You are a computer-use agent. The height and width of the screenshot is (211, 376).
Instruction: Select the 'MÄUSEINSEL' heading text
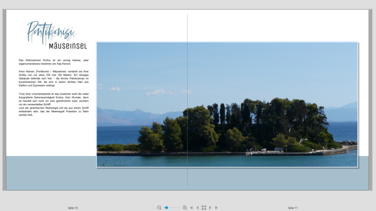[68, 46]
